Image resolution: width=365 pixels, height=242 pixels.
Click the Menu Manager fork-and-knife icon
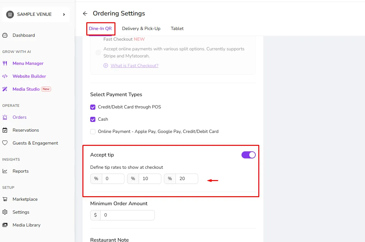5,63
